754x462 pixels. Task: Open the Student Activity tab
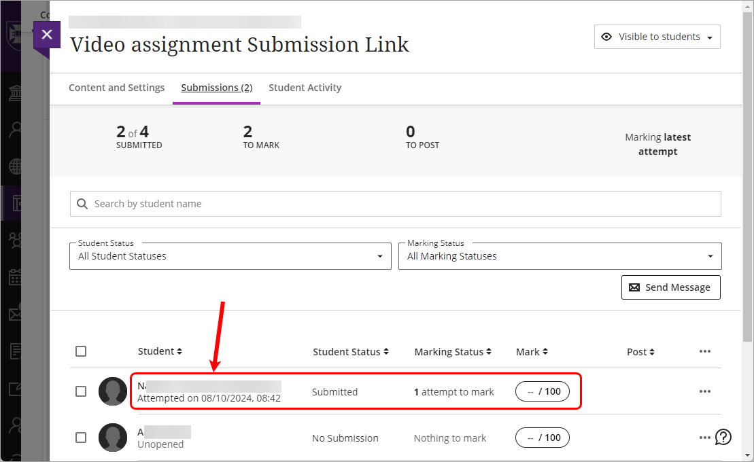coord(305,88)
